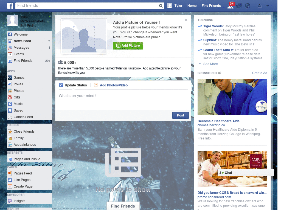Open Become a Healthcare Aide ad link

(x=218, y=121)
